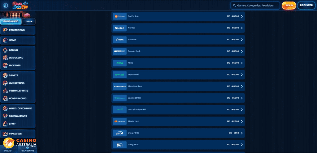The height and width of the screenshot is (153, 317).
Task: Open the VIP Levels menu item
Action: tap(18, 134)
